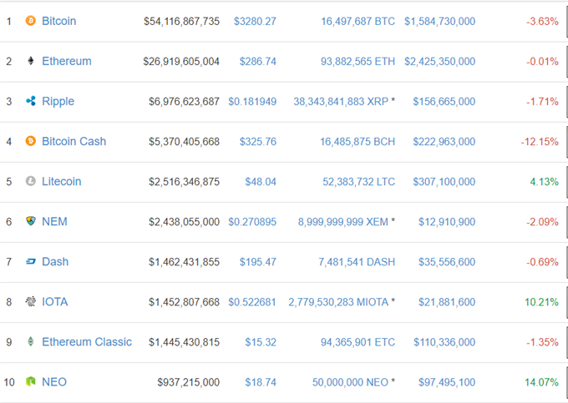Click NEO circulating supply 50,000,000 NEO

pos(350,382)
